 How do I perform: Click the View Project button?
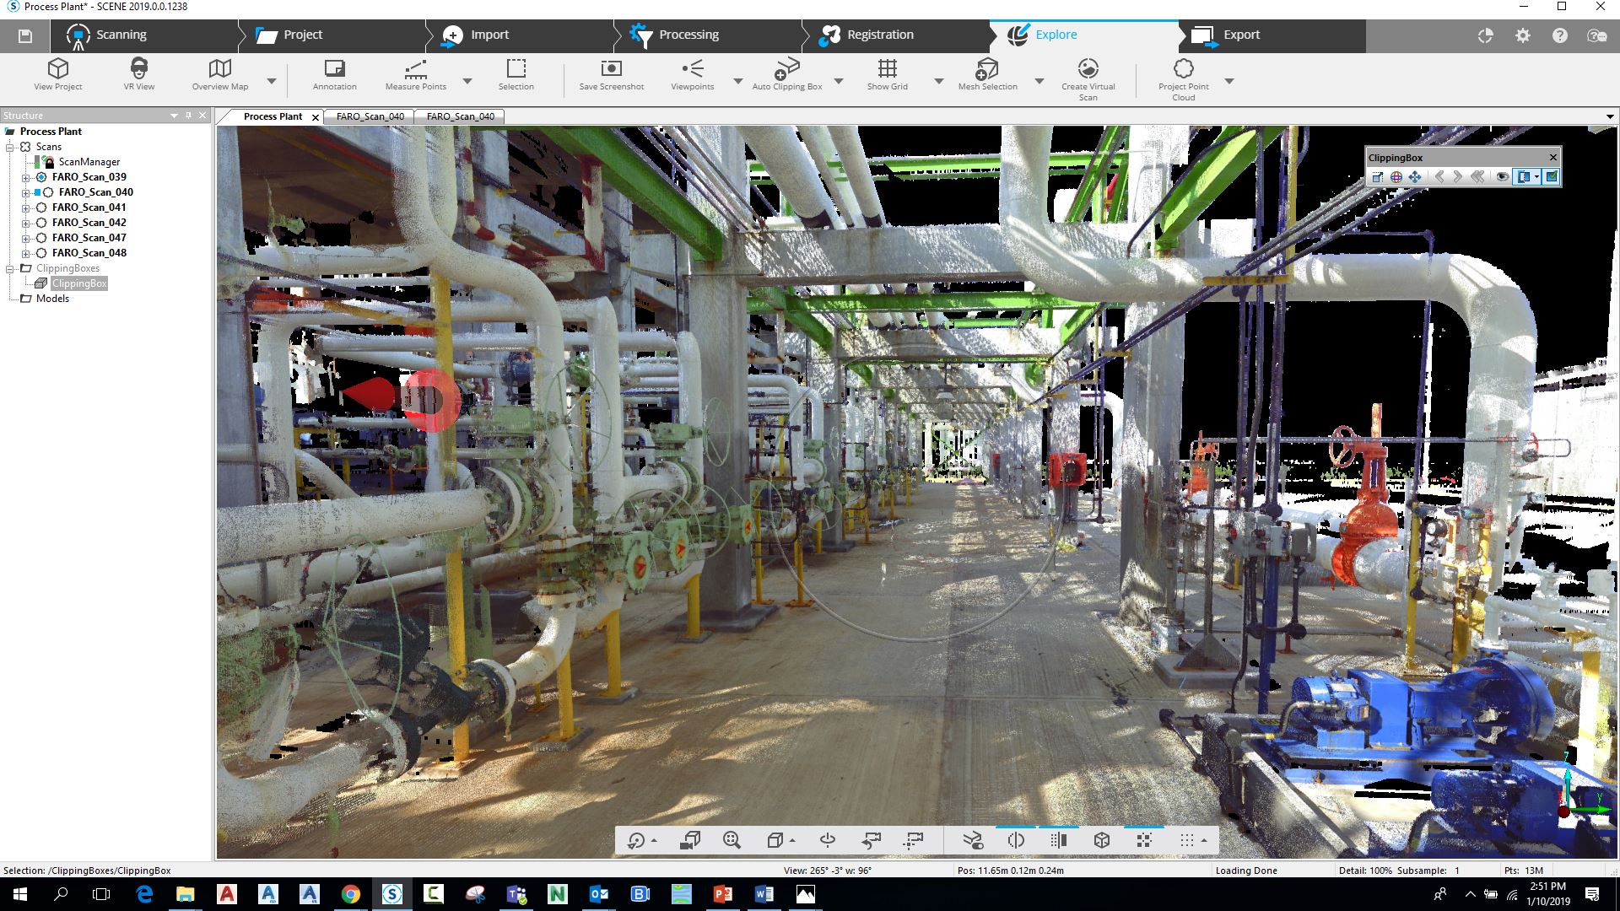(57, 78)
